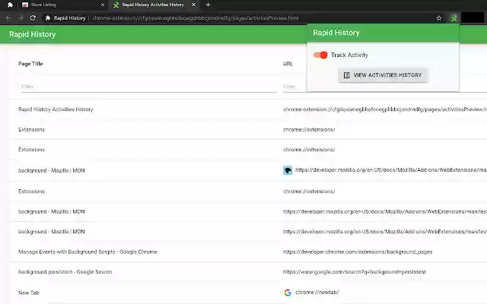Viewport: 487px width, 304px height.
Task: Open the new tab plus button
Action: click(x=208, y=5)
